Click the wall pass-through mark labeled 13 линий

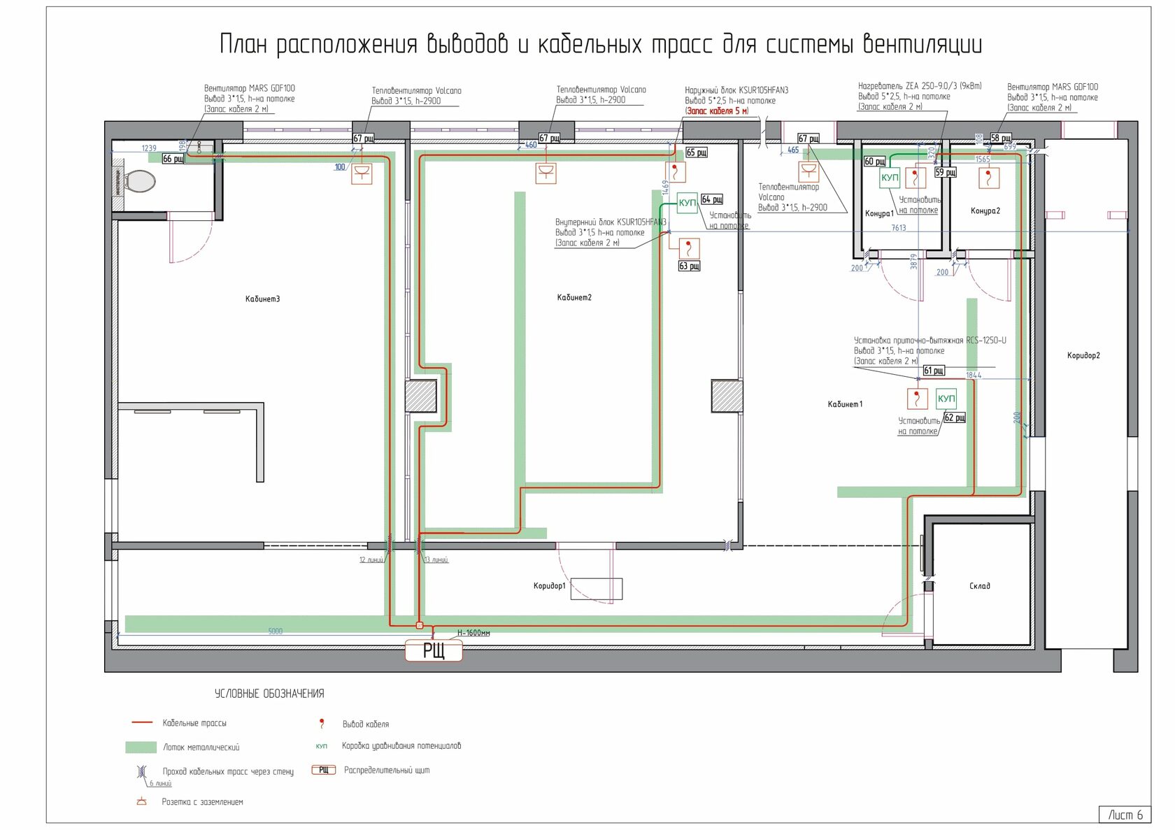[420, 545]
